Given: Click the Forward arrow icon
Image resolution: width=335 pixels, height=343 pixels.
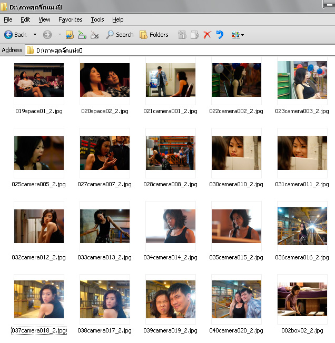Looking at the screenshot, I should (x=47, y=35).
